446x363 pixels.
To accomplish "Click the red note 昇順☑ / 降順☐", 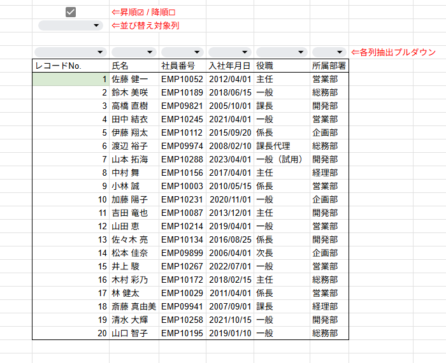I will 143,12.
